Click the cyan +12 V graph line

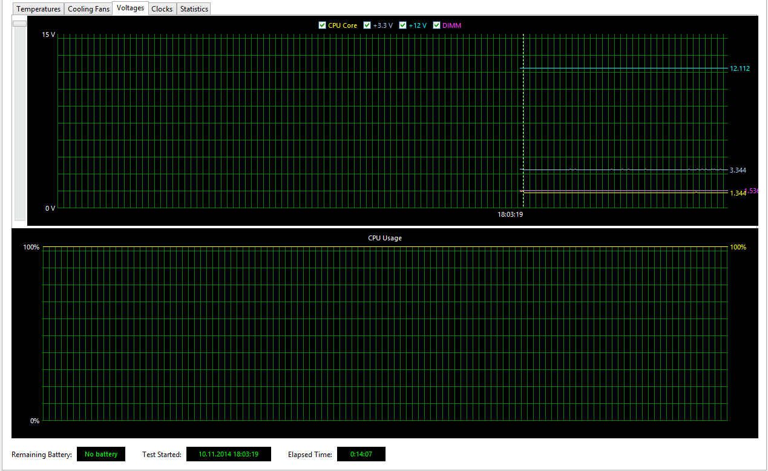click(x=623, y=68)
